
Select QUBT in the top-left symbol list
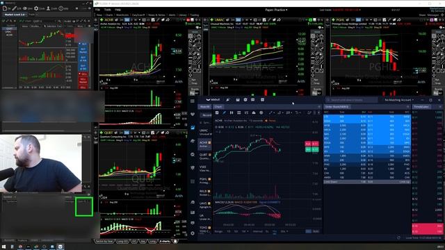tap(9, 29)
